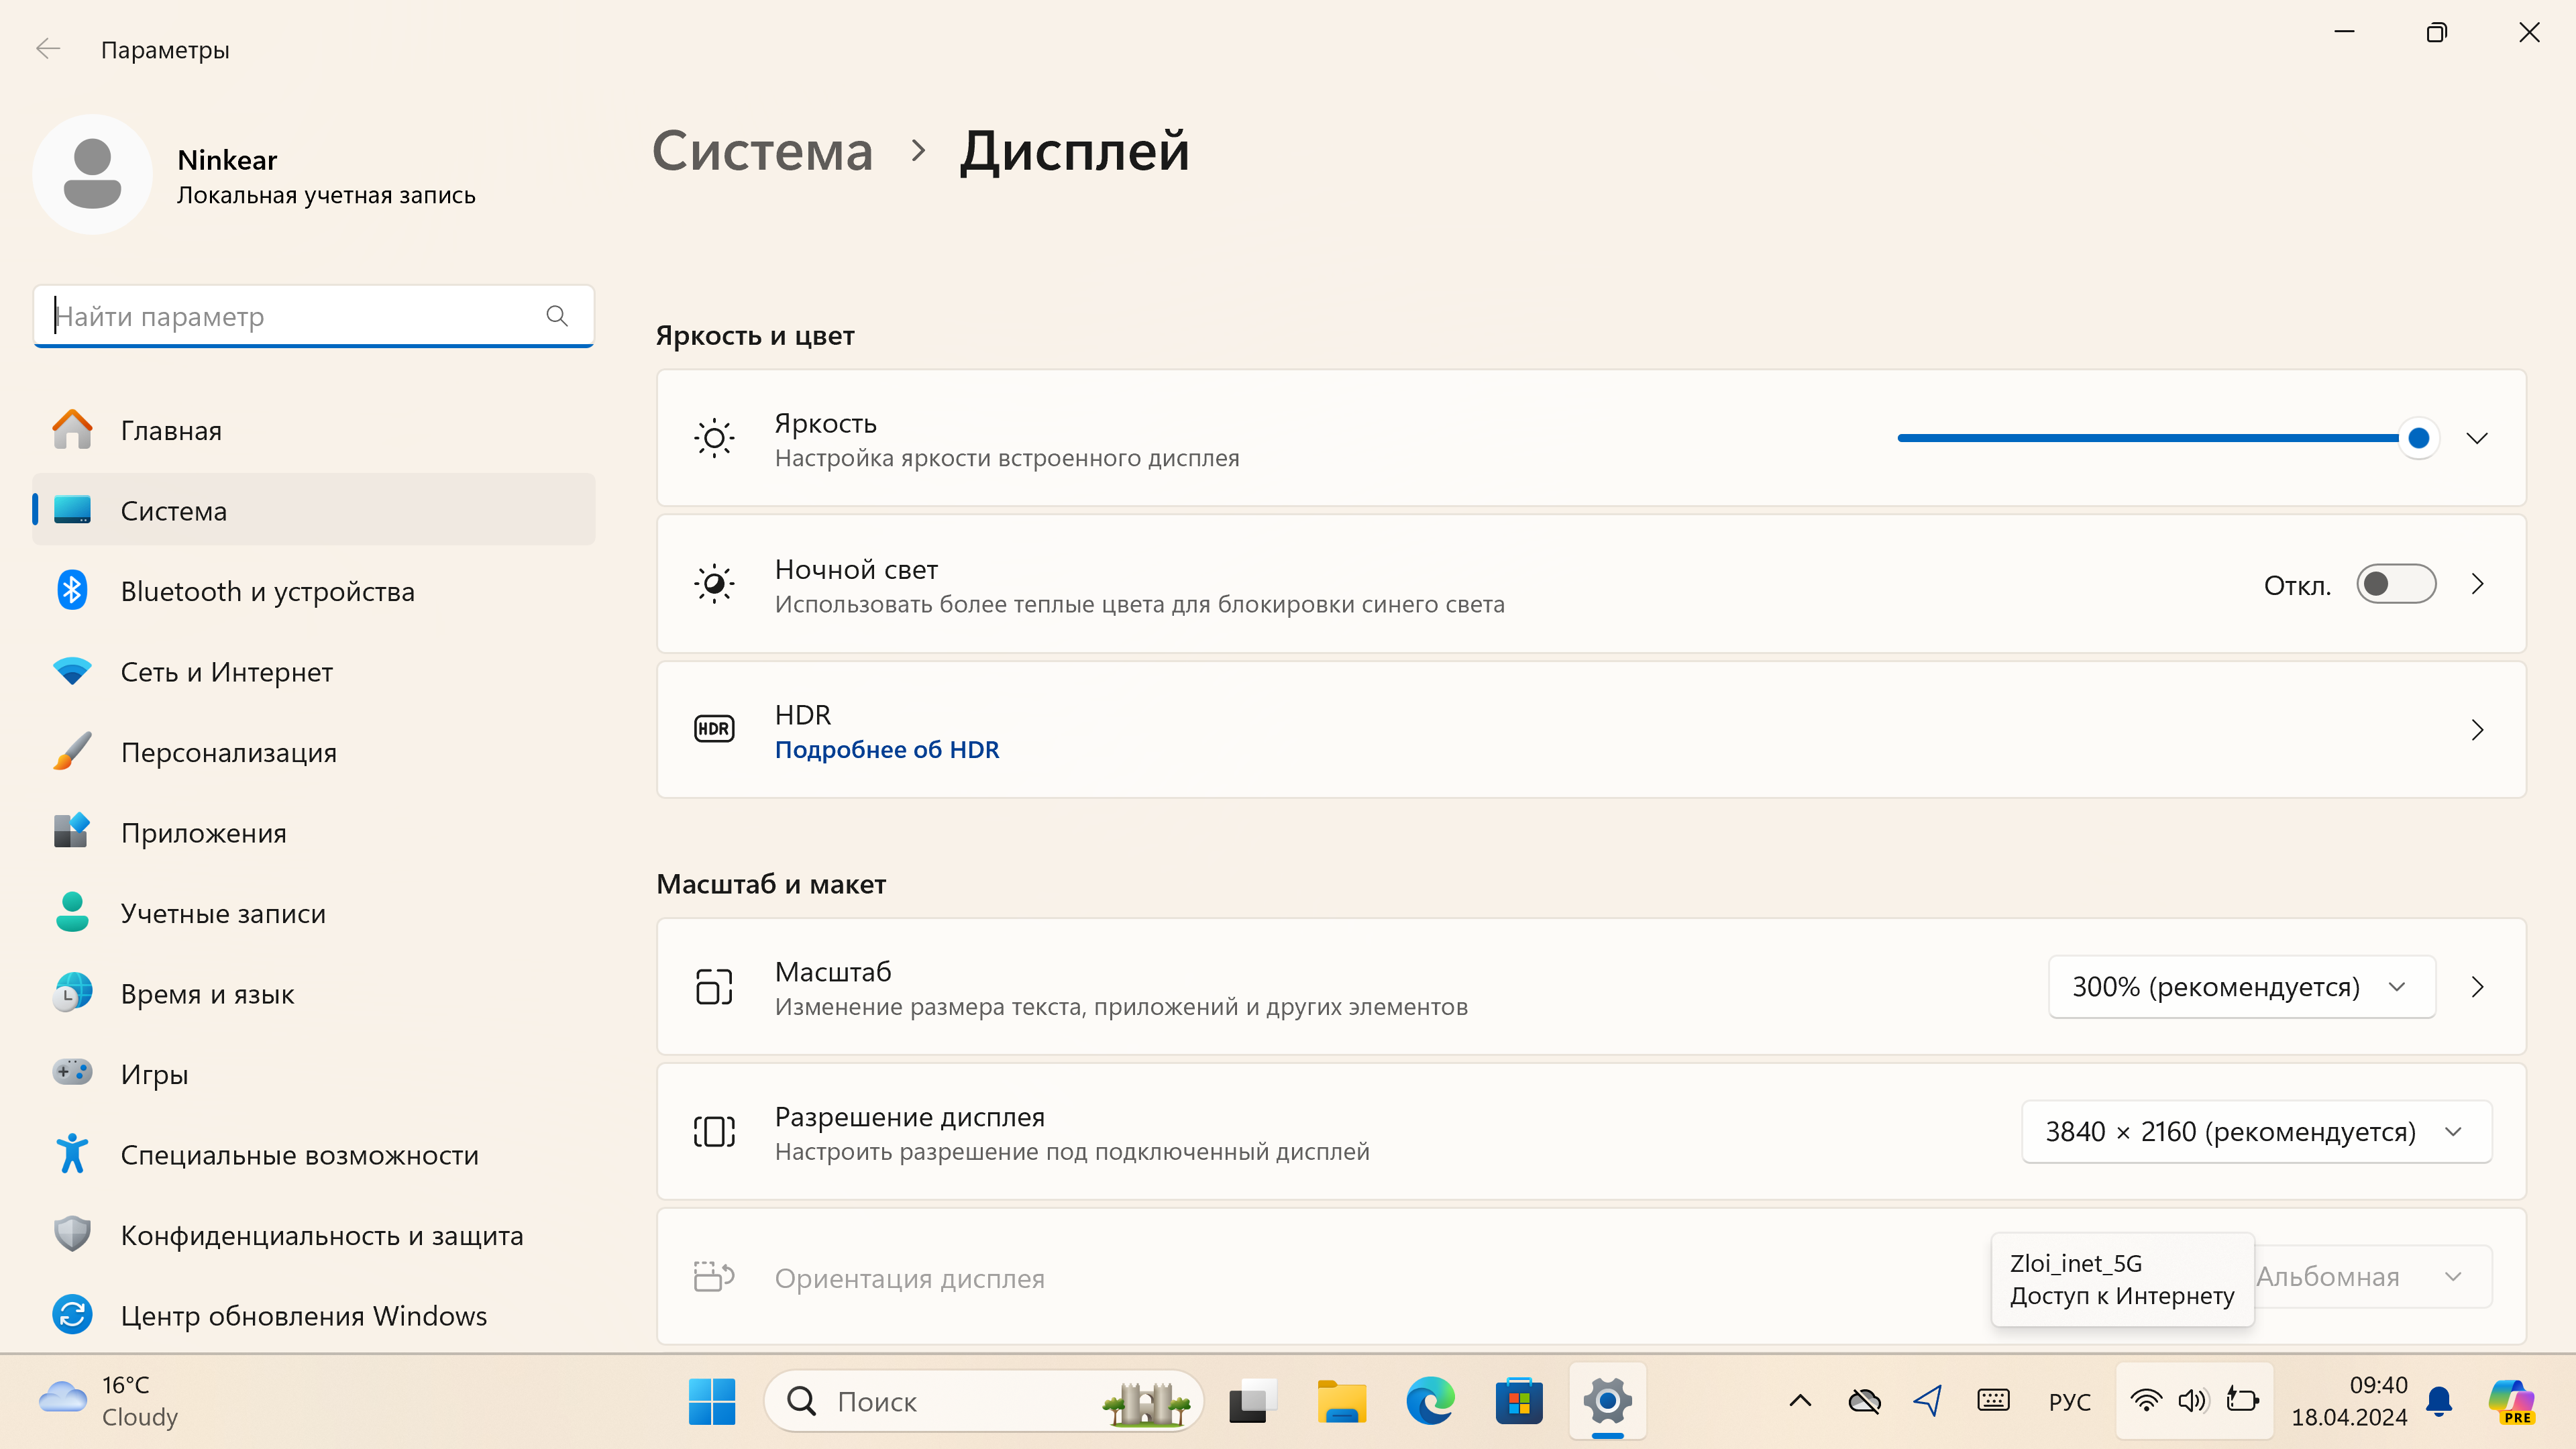Click Система breadcrumb in header
This screenshot has width=2576, height=1449.
click(762, 151)
